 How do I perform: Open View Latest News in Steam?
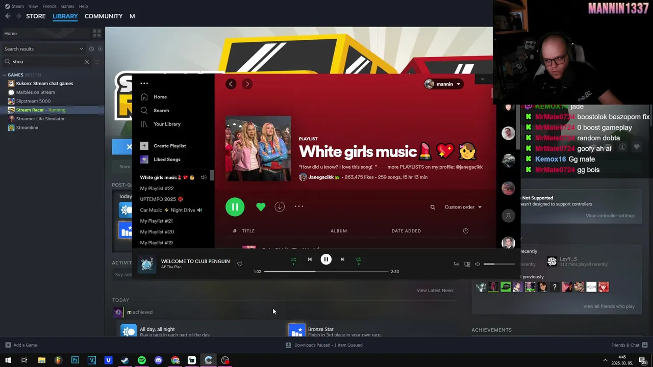[435, 291]
